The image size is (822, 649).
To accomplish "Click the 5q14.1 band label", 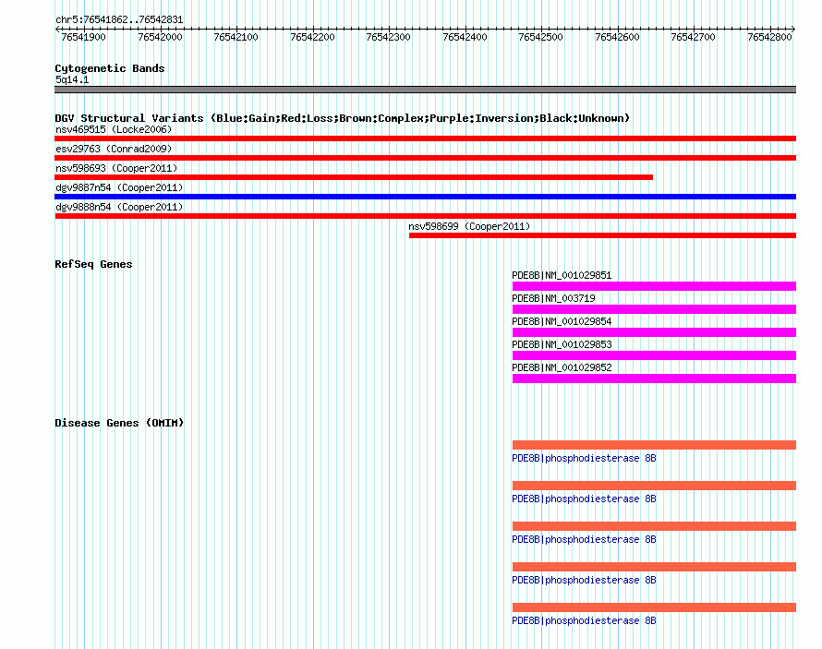I will (x=72, y=79).
